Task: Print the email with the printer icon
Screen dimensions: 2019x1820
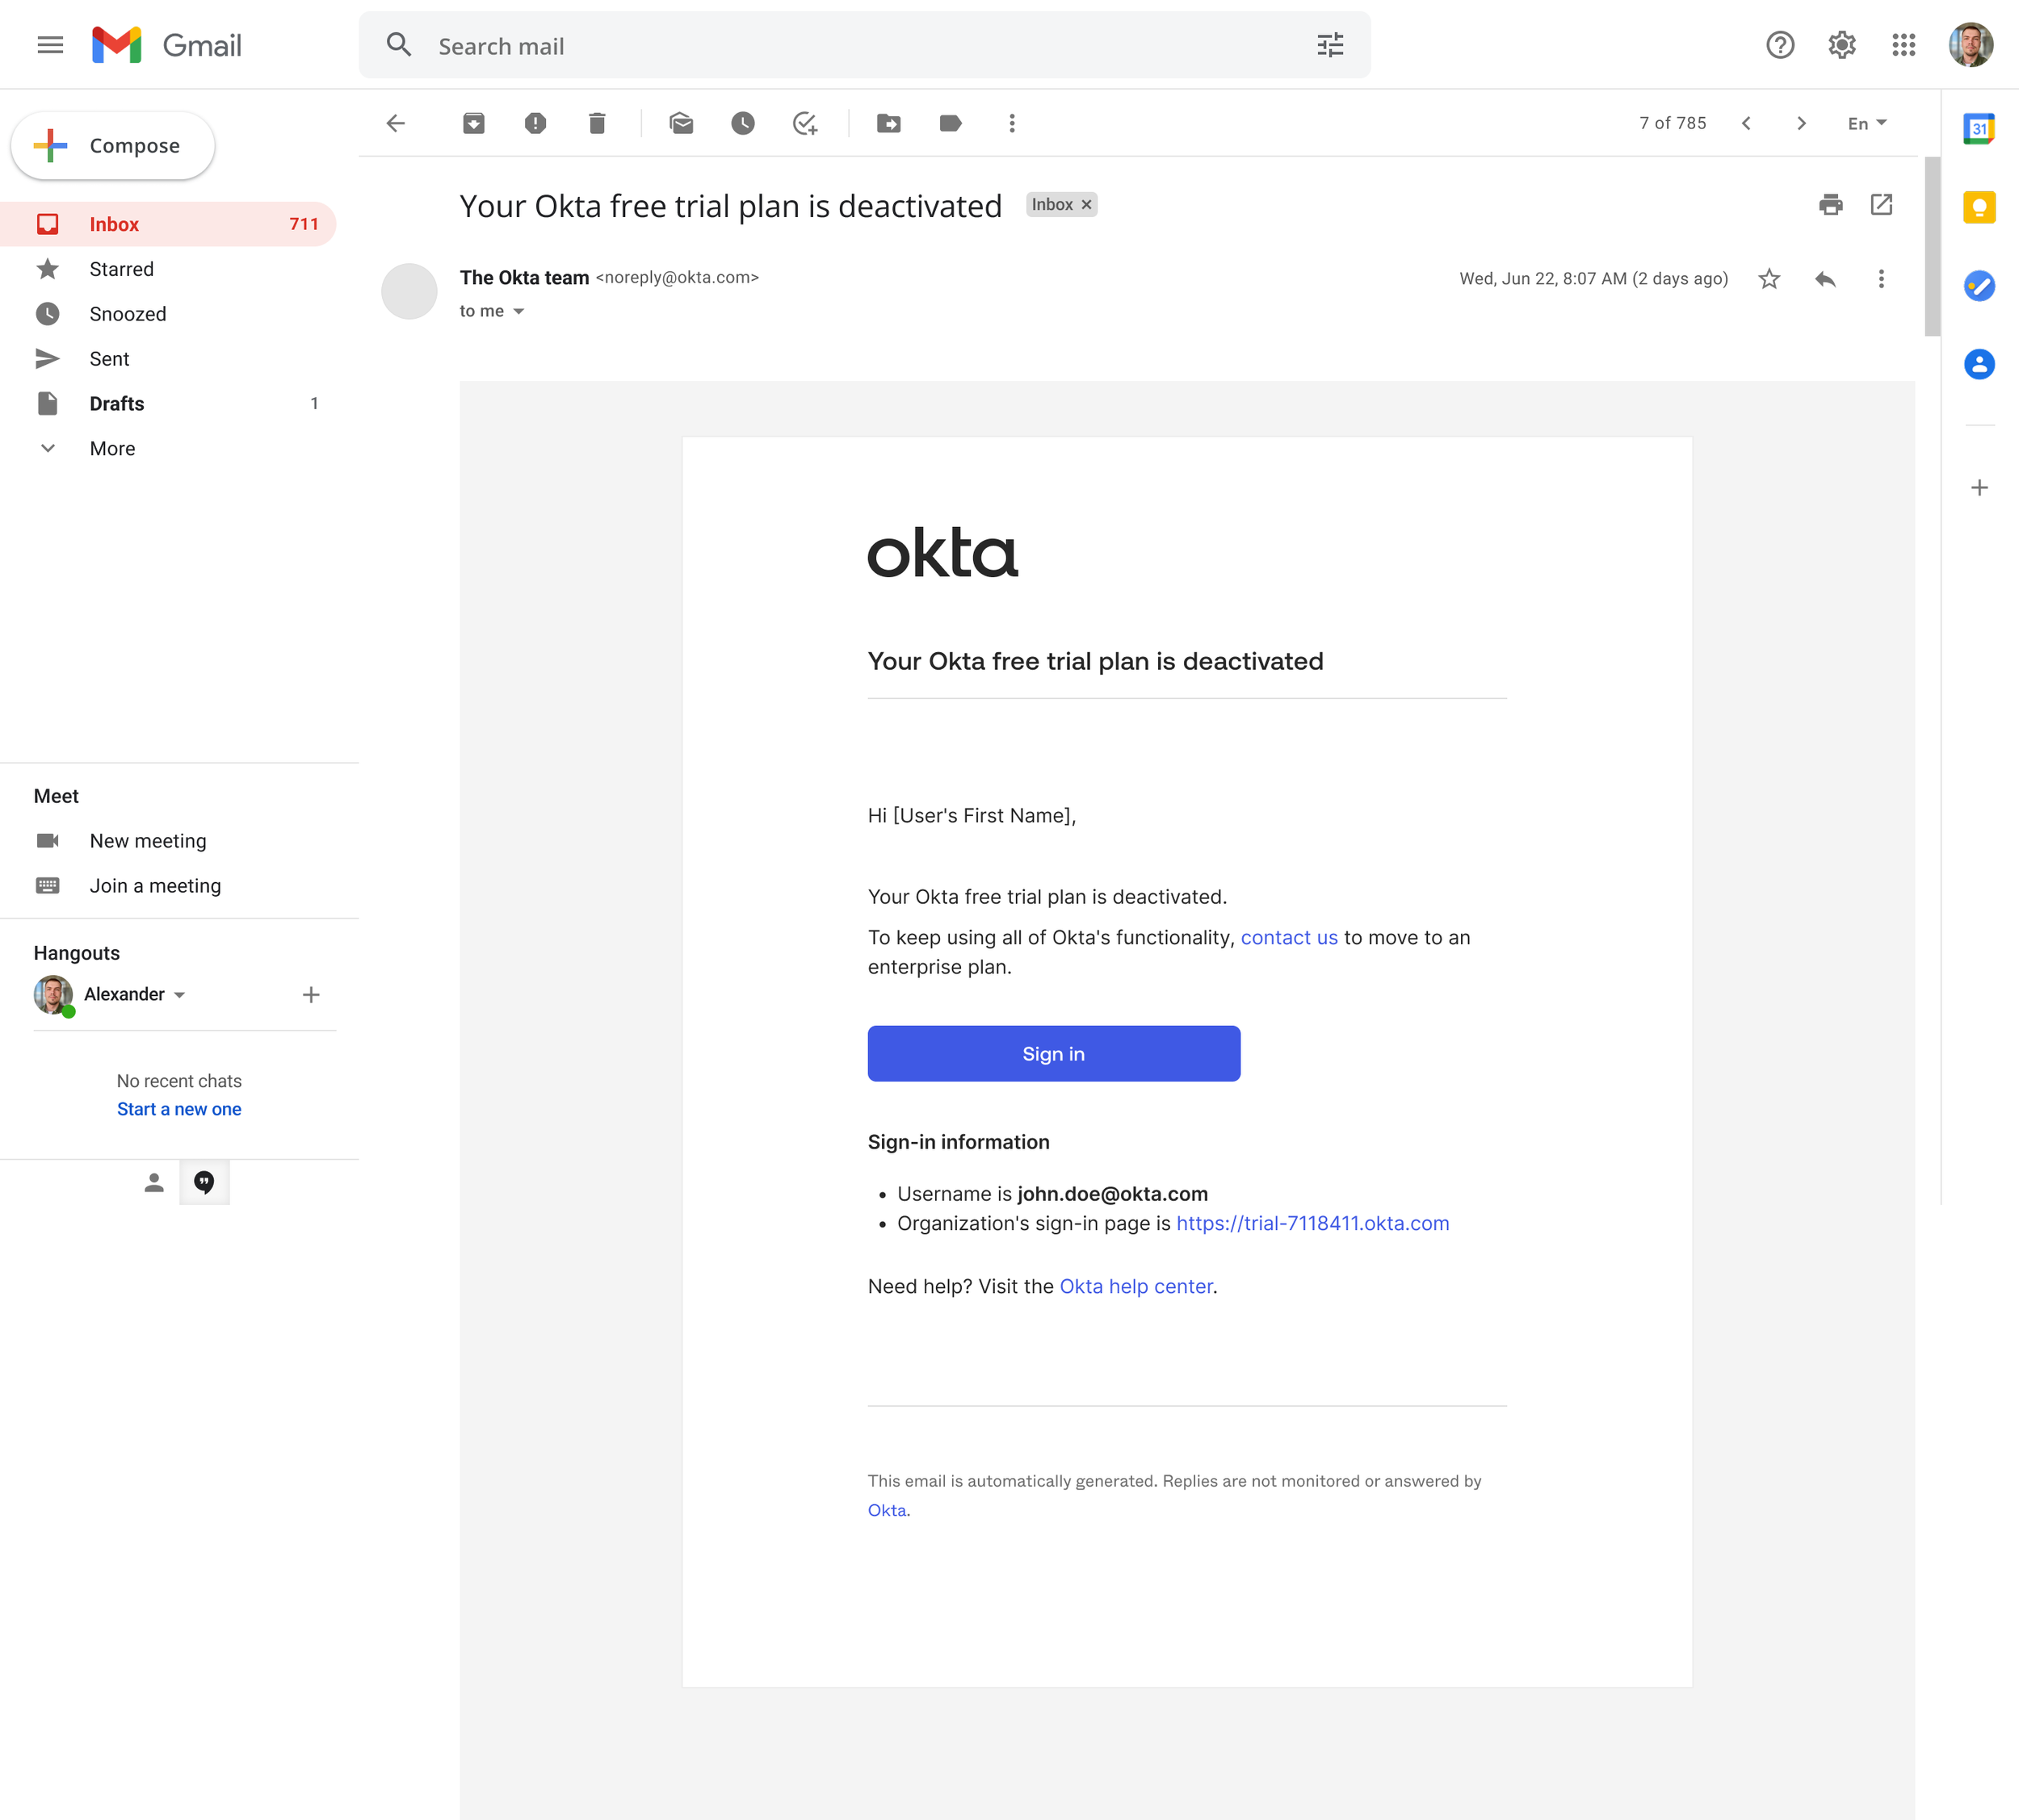Action: pyautogui.click(x=1830, y=205)
